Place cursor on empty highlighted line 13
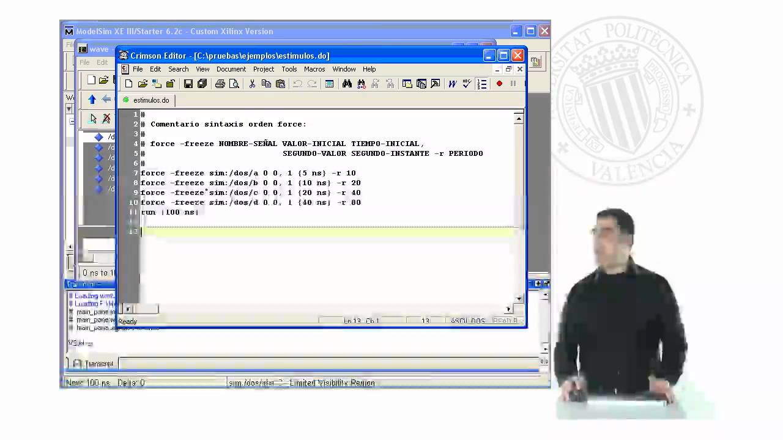The height and width of the screenshot is (440, 783). point(327,232)
